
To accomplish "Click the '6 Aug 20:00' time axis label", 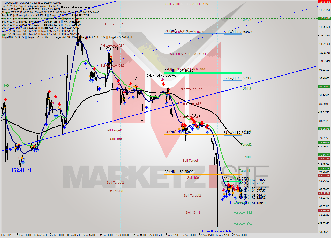I will 189,235.
